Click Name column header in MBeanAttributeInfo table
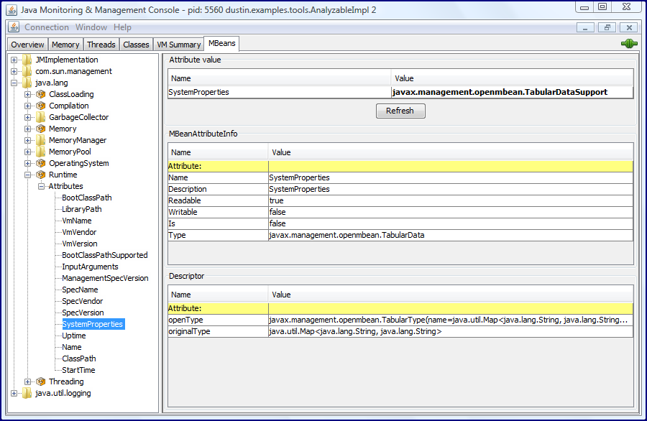This screenshot has height=421, width=647. [218, 152]
